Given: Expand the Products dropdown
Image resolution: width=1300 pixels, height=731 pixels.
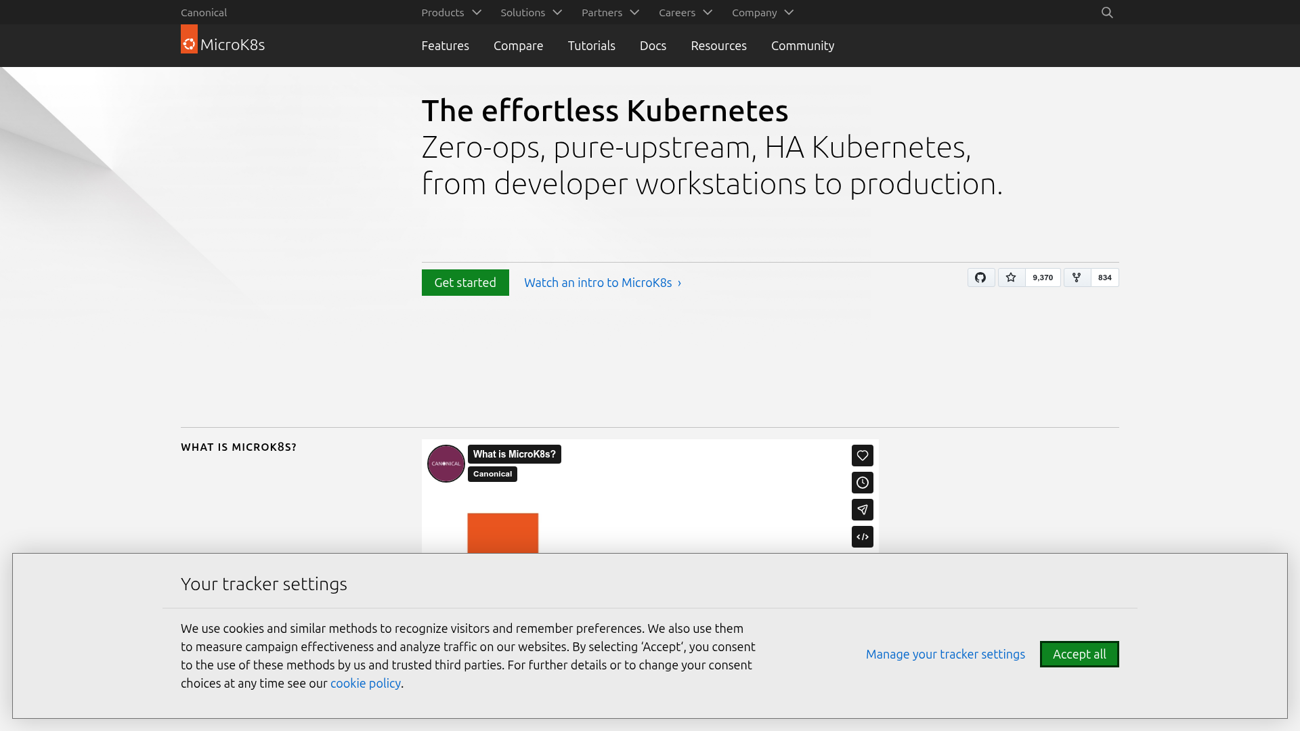Looking at the screenshot, I should 451,12.
